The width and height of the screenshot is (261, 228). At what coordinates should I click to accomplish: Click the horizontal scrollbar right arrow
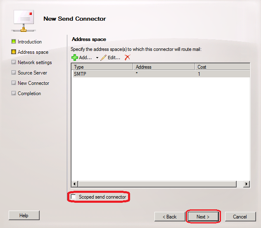247,184
